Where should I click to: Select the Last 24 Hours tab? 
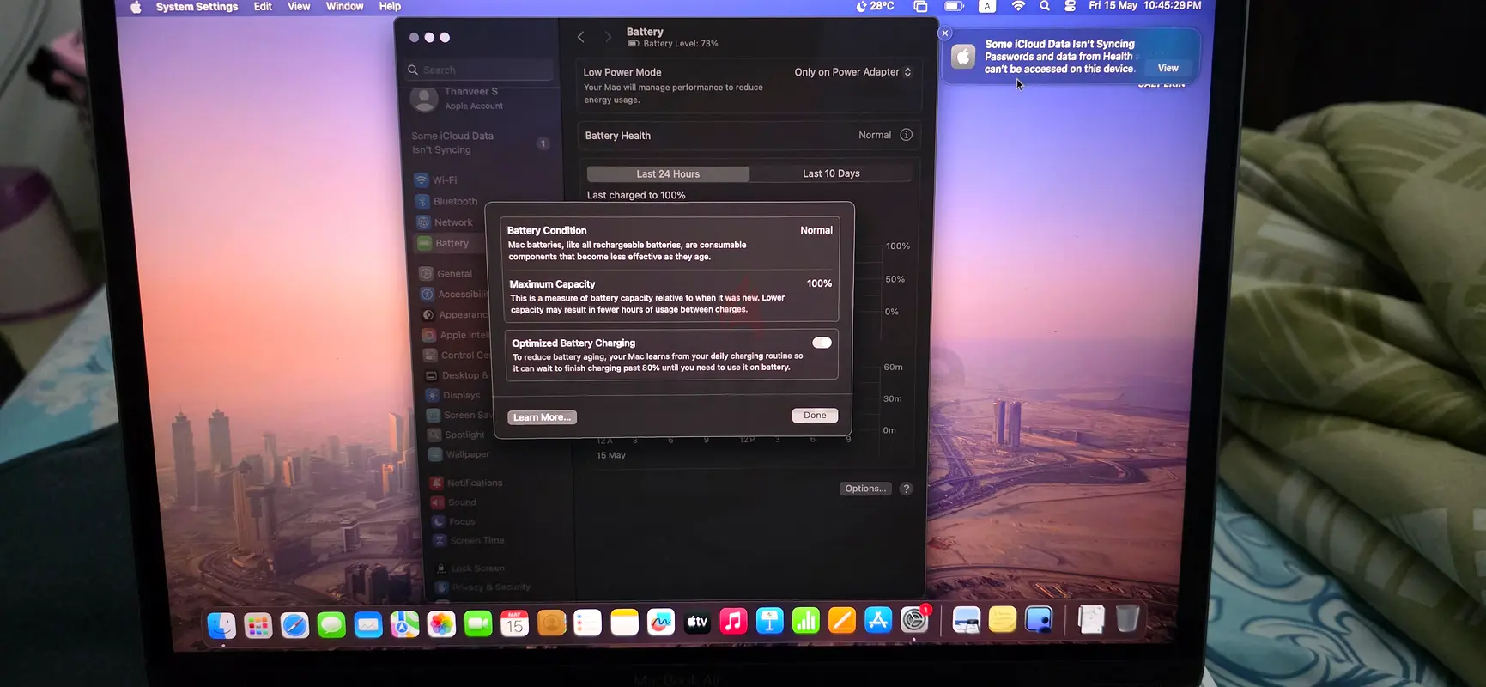coord(668,173)
